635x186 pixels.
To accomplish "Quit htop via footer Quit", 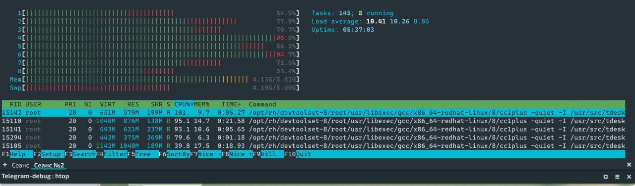I will pyautogui.click(x=304, y=154).
